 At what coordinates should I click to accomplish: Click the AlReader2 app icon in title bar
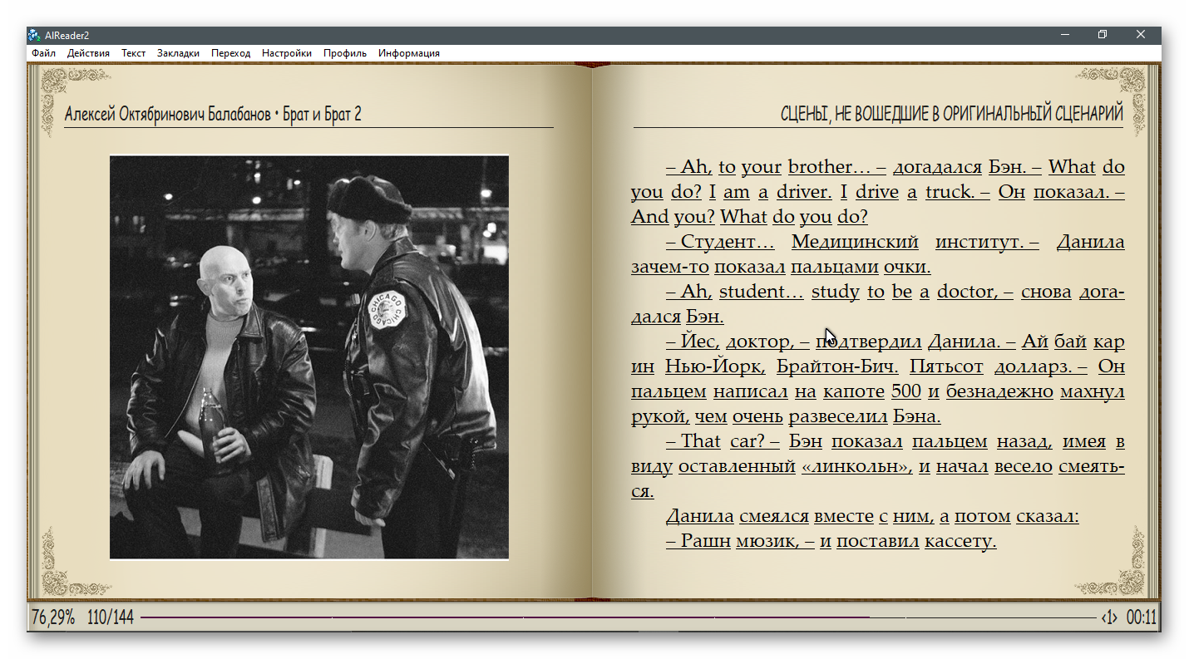point(34,35)
